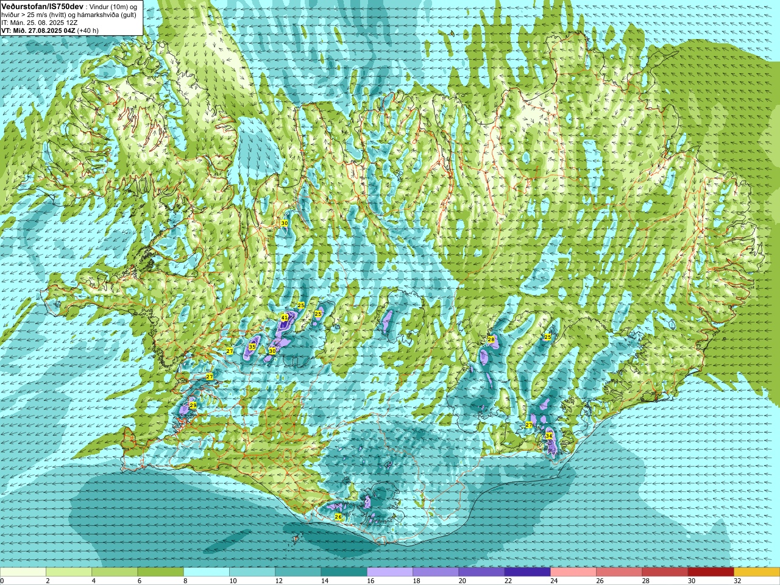This screenshot has height=585, width=780.
Task: Click the yellow gust label 28
Action: point(491,339)
